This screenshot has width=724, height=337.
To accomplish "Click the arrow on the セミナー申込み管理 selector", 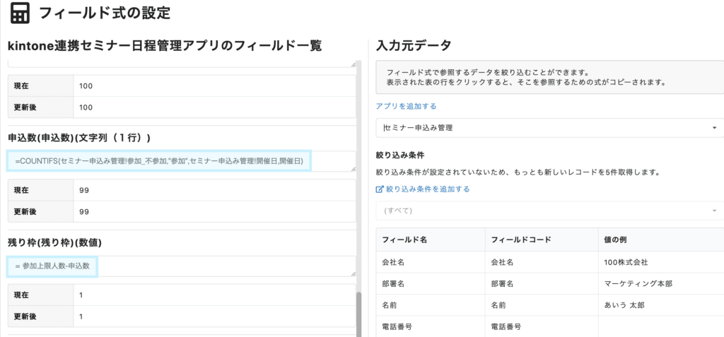I will click(715, 128).
